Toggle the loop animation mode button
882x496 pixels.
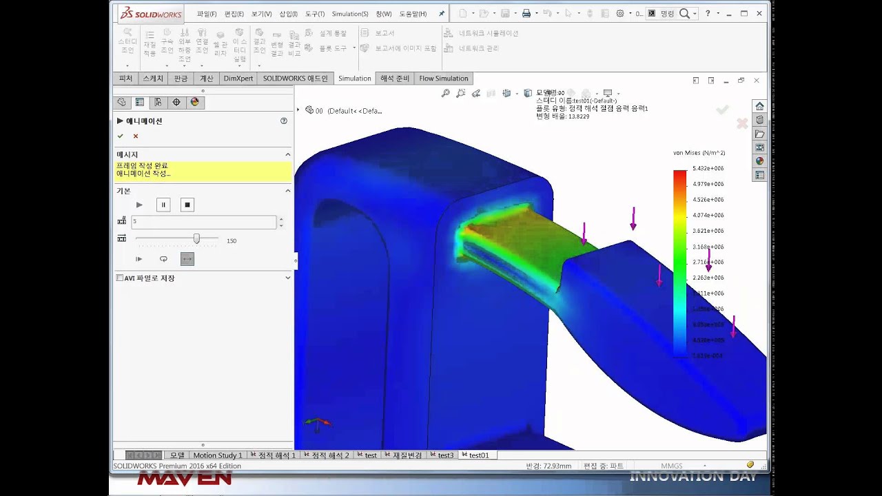pos(163,259)
